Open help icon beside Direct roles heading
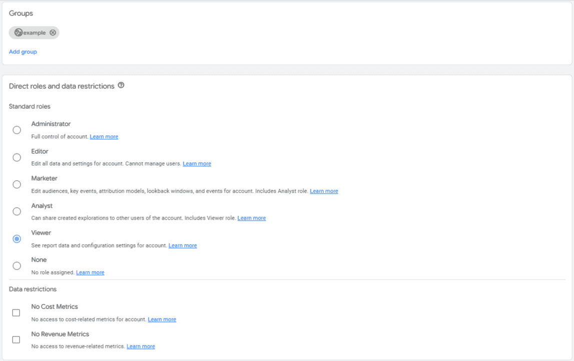The image size is (574, 361). click(121, 86)
